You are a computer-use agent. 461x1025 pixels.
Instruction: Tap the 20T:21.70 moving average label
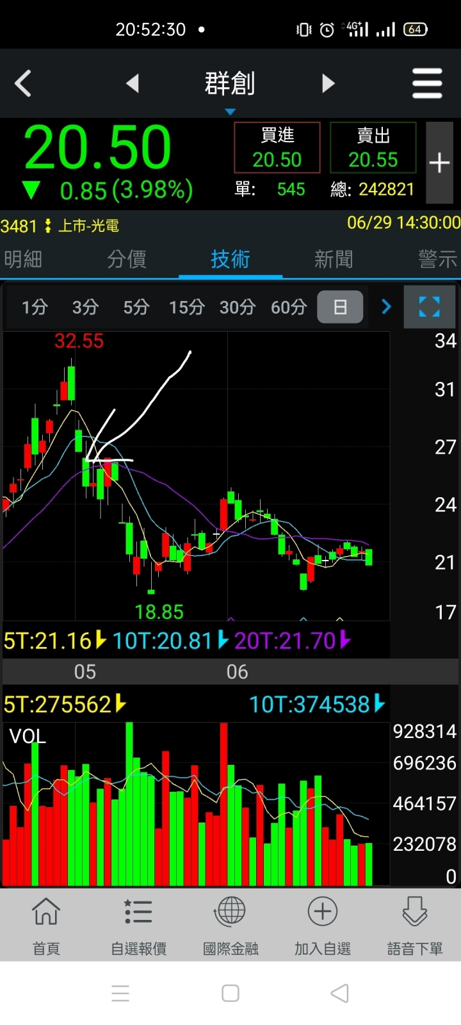pyautogui.click(x=293, y=640)
